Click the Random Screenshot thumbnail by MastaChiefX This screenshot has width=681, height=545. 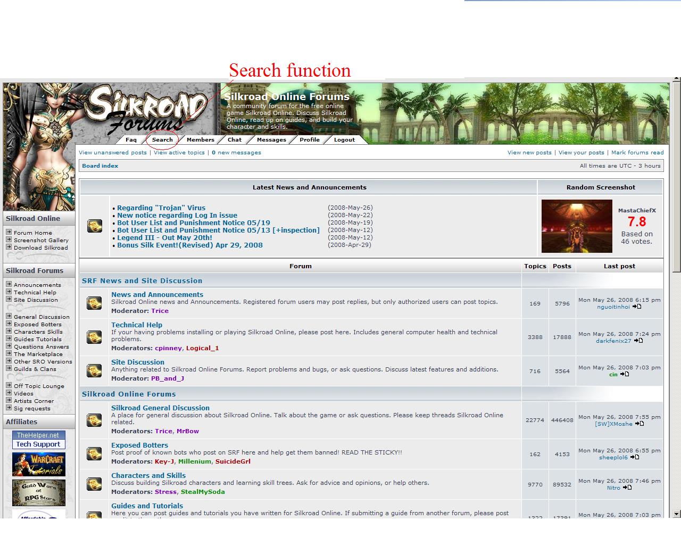click(576, 226)
